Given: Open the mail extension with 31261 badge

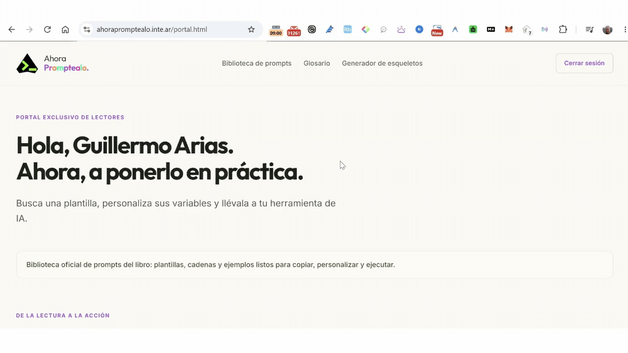Looking at the screenshot, I should pyautogui.click(x=294, y=30).
